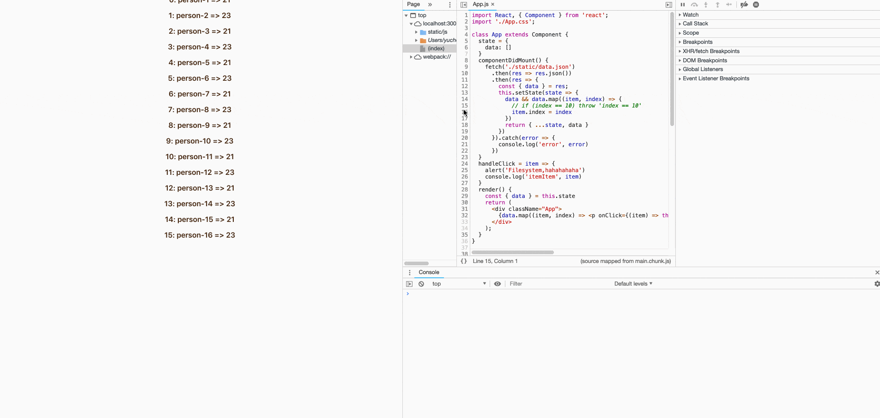Toggle the live expression eye icon

[x=498, y=284]
